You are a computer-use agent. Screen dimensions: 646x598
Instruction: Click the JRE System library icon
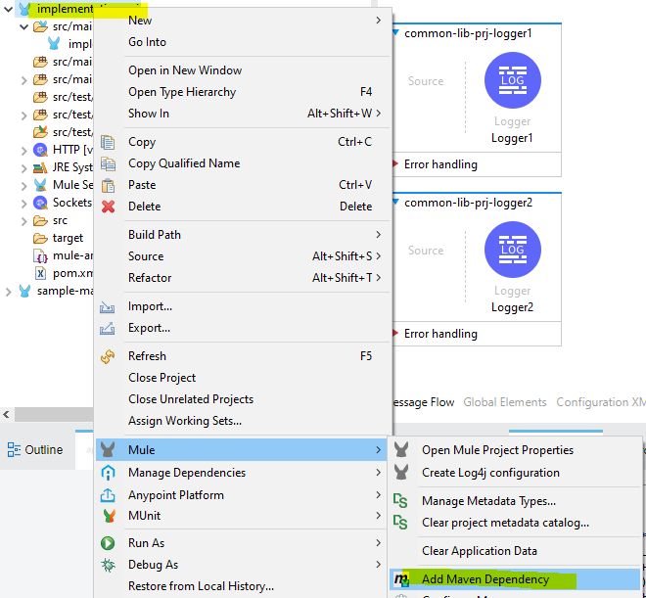(40, 167)
